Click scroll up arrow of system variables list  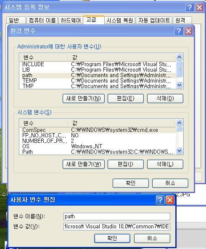pyautogui.click(x=179, y=123)
